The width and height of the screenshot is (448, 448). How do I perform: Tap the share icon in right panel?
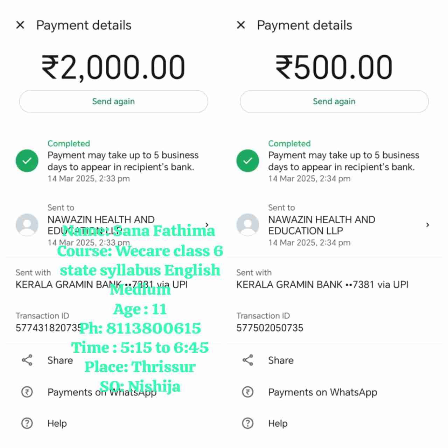[x=247, y=360]
